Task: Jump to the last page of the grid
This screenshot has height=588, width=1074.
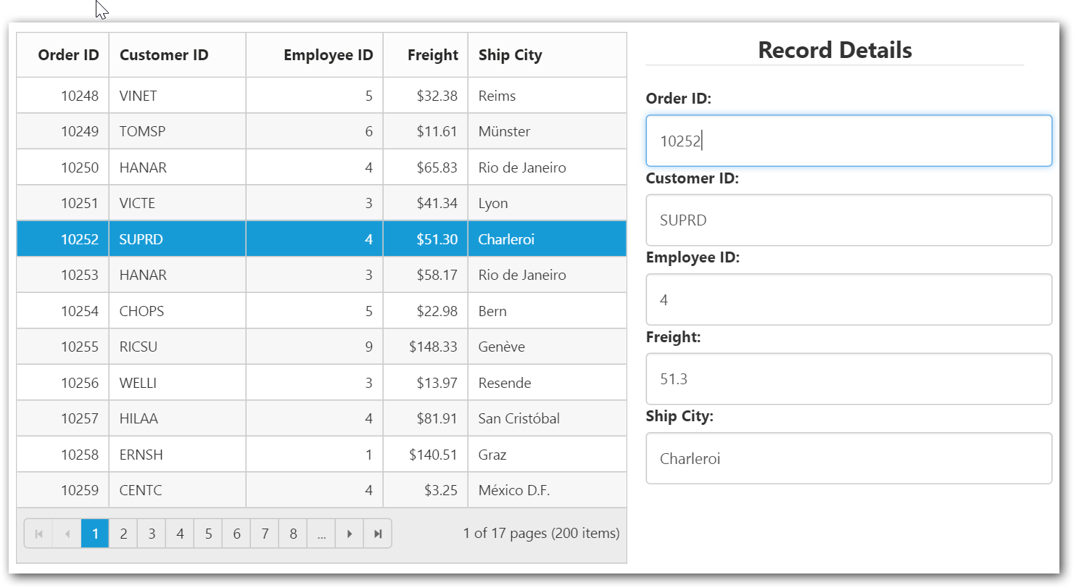Action: (378, 534)
